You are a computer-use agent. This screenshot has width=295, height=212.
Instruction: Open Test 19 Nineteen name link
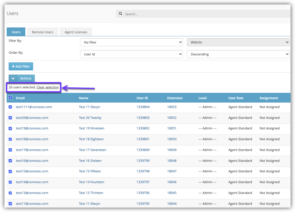91,128
